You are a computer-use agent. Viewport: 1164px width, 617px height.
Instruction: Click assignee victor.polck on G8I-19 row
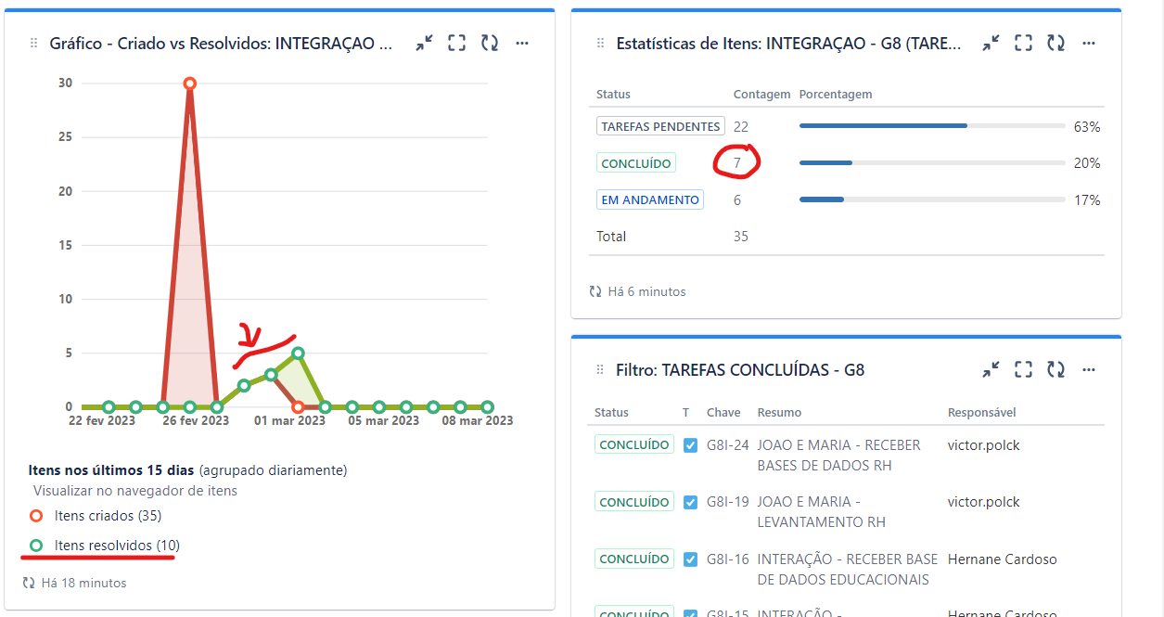coord(983,502)
